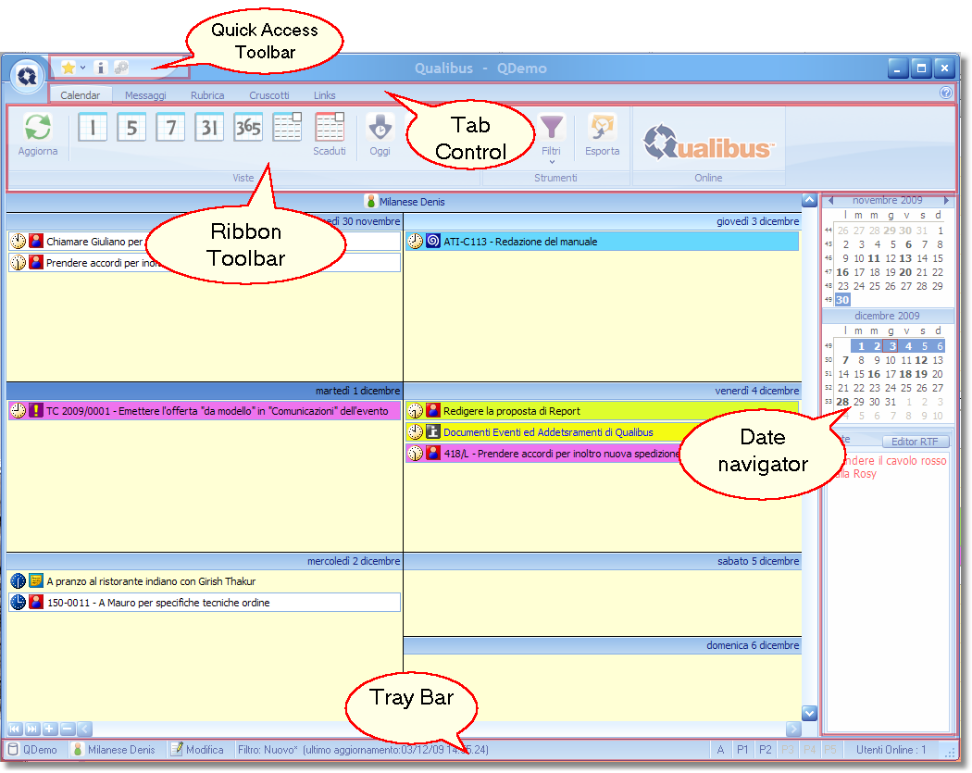Open the favorites star dropdown arrow
The width and height of the screenshot is (972, 773).
pos(83,68)
